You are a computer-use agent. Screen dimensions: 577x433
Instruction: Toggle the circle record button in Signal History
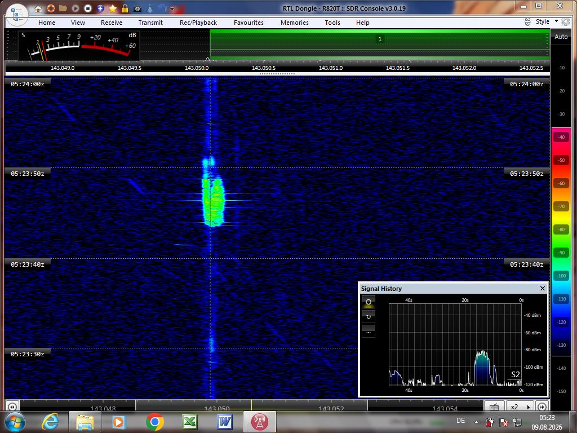pos(369,302)
